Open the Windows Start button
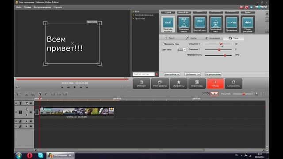283x159 pixels. (x=19, y=155)
